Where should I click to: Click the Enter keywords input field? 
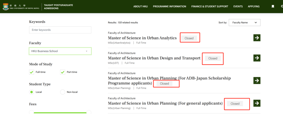point(60,30)
